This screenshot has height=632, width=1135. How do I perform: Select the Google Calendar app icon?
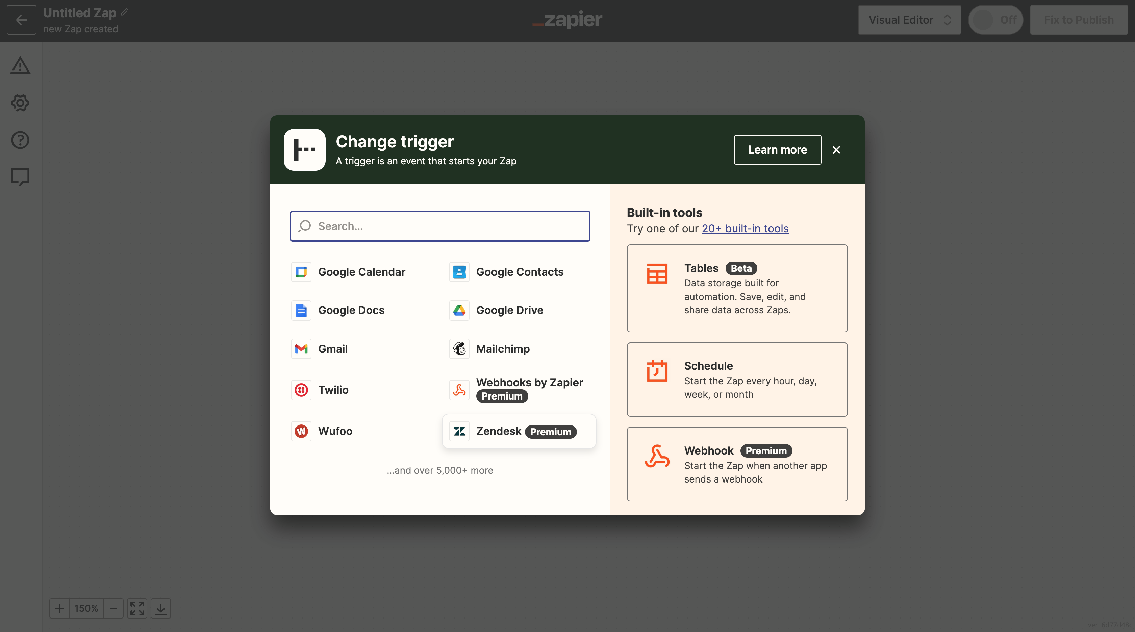[x=301, y=272]
